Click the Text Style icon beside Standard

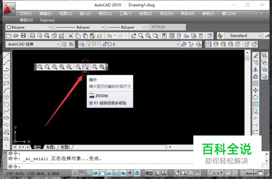(x=220, y=36)
